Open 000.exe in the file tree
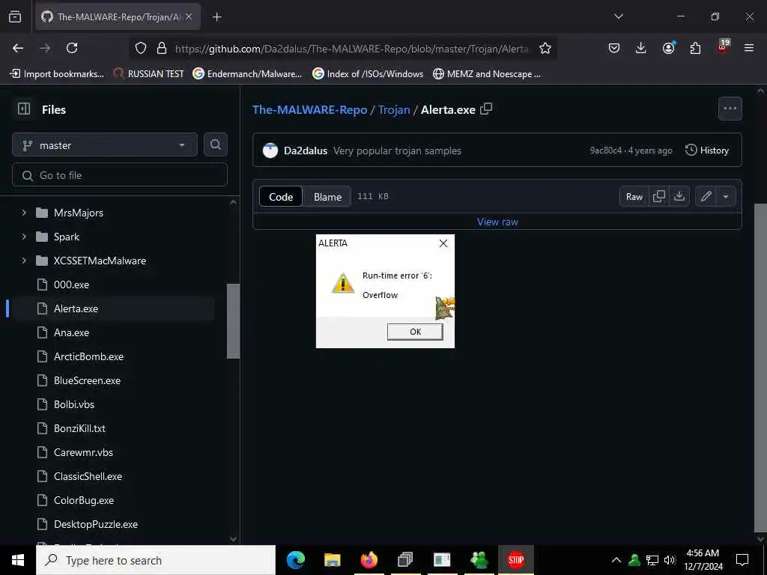This screenshot has width=767, height=575. coord(71,285)
